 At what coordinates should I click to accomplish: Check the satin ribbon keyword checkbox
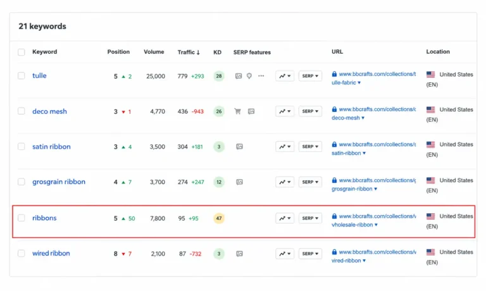tap(21, 146)
